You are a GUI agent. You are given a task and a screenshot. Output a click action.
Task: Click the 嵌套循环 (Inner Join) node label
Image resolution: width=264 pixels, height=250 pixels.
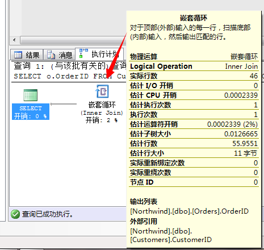(102, 113)
